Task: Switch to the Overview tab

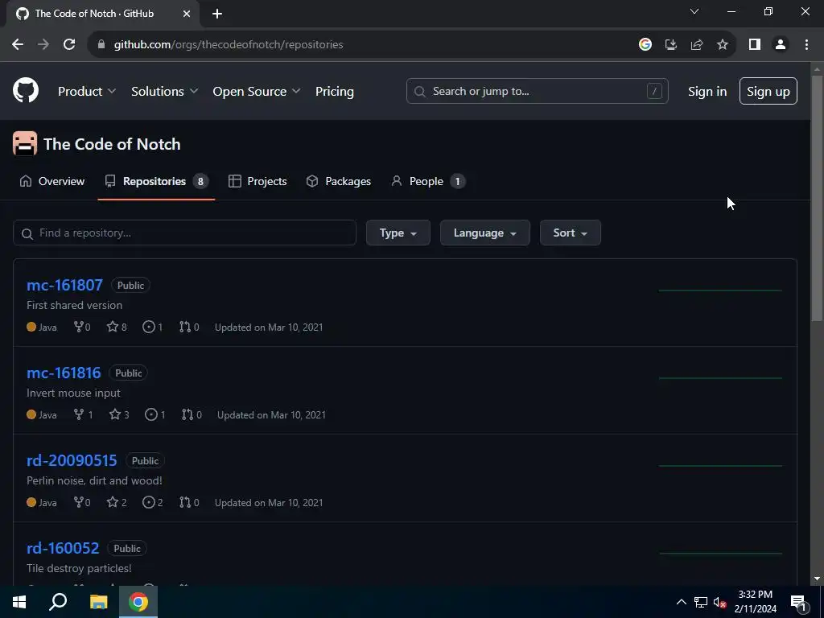Action: 52,181
